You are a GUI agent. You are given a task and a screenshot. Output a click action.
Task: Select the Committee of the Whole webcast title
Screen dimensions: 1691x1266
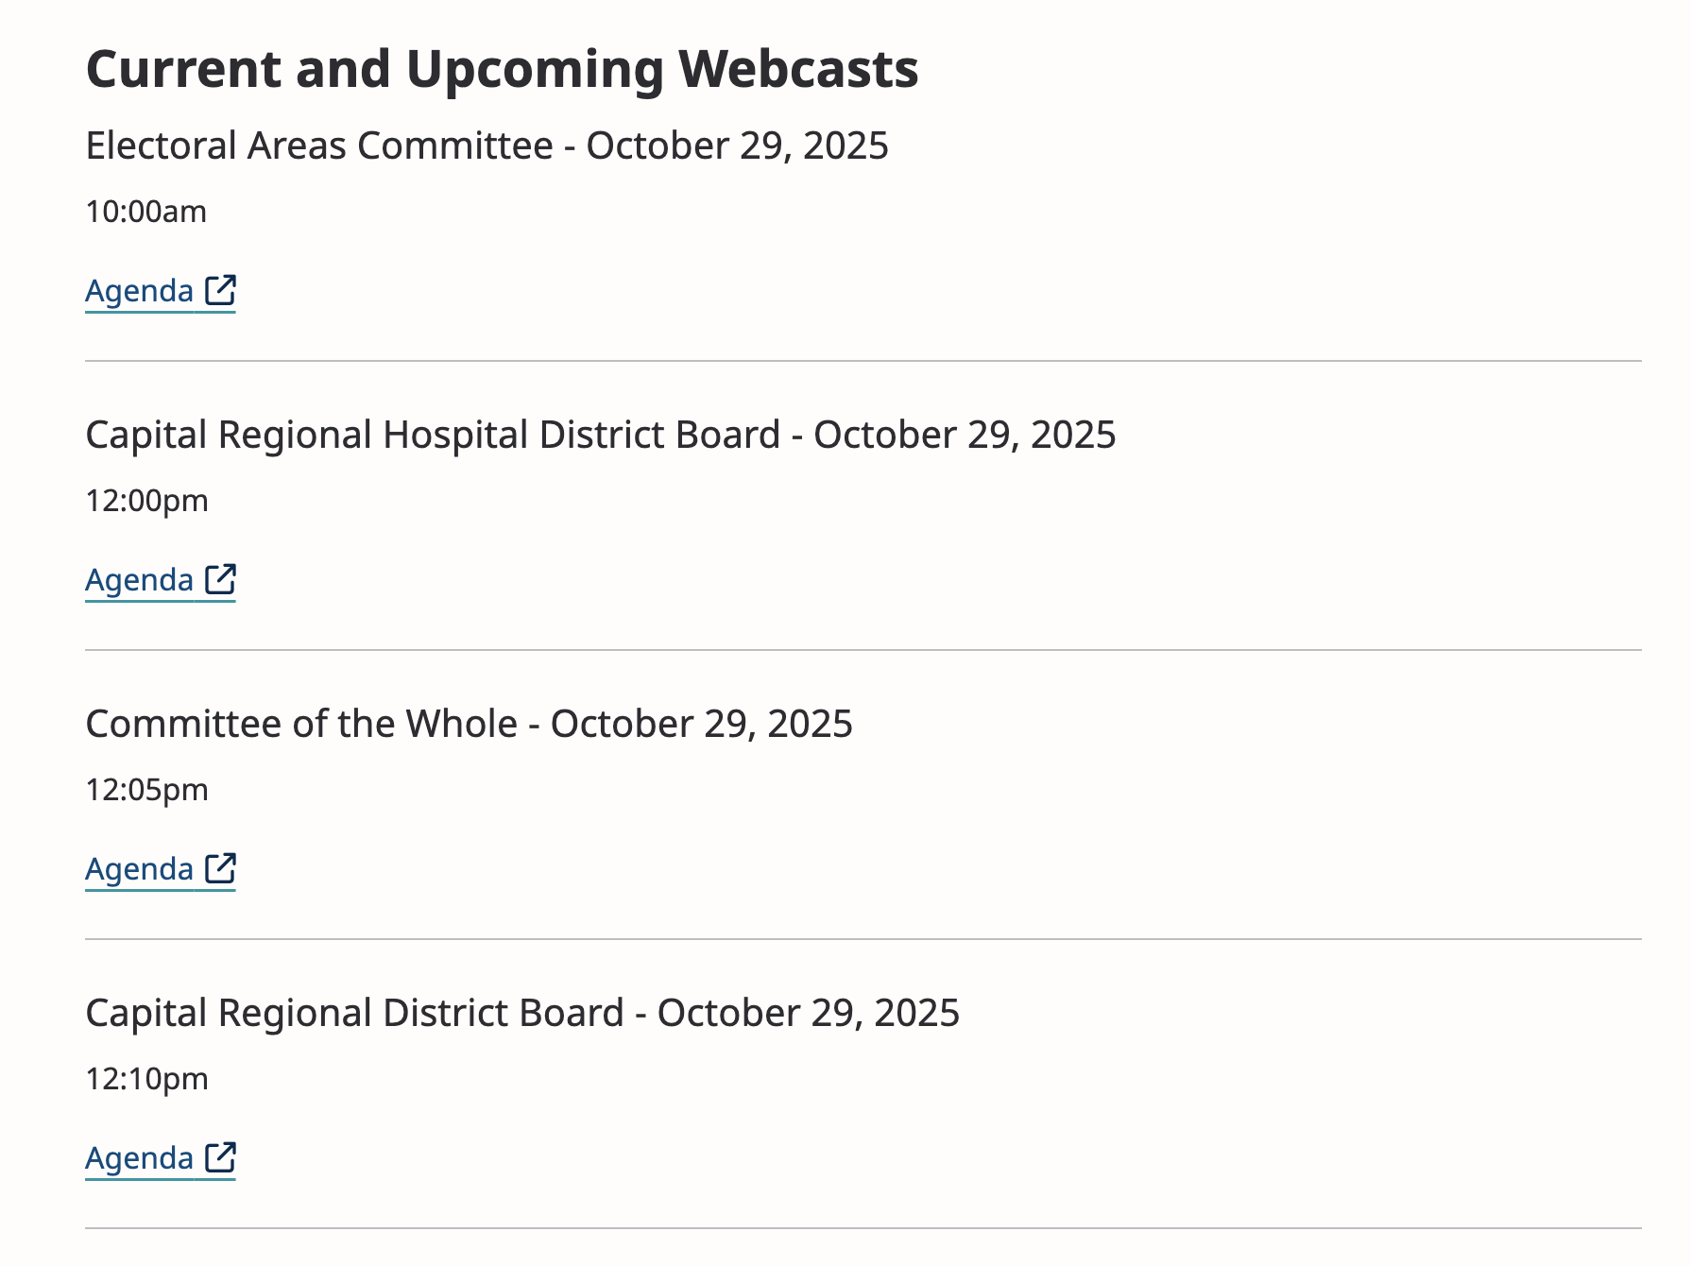pos(469,724)
